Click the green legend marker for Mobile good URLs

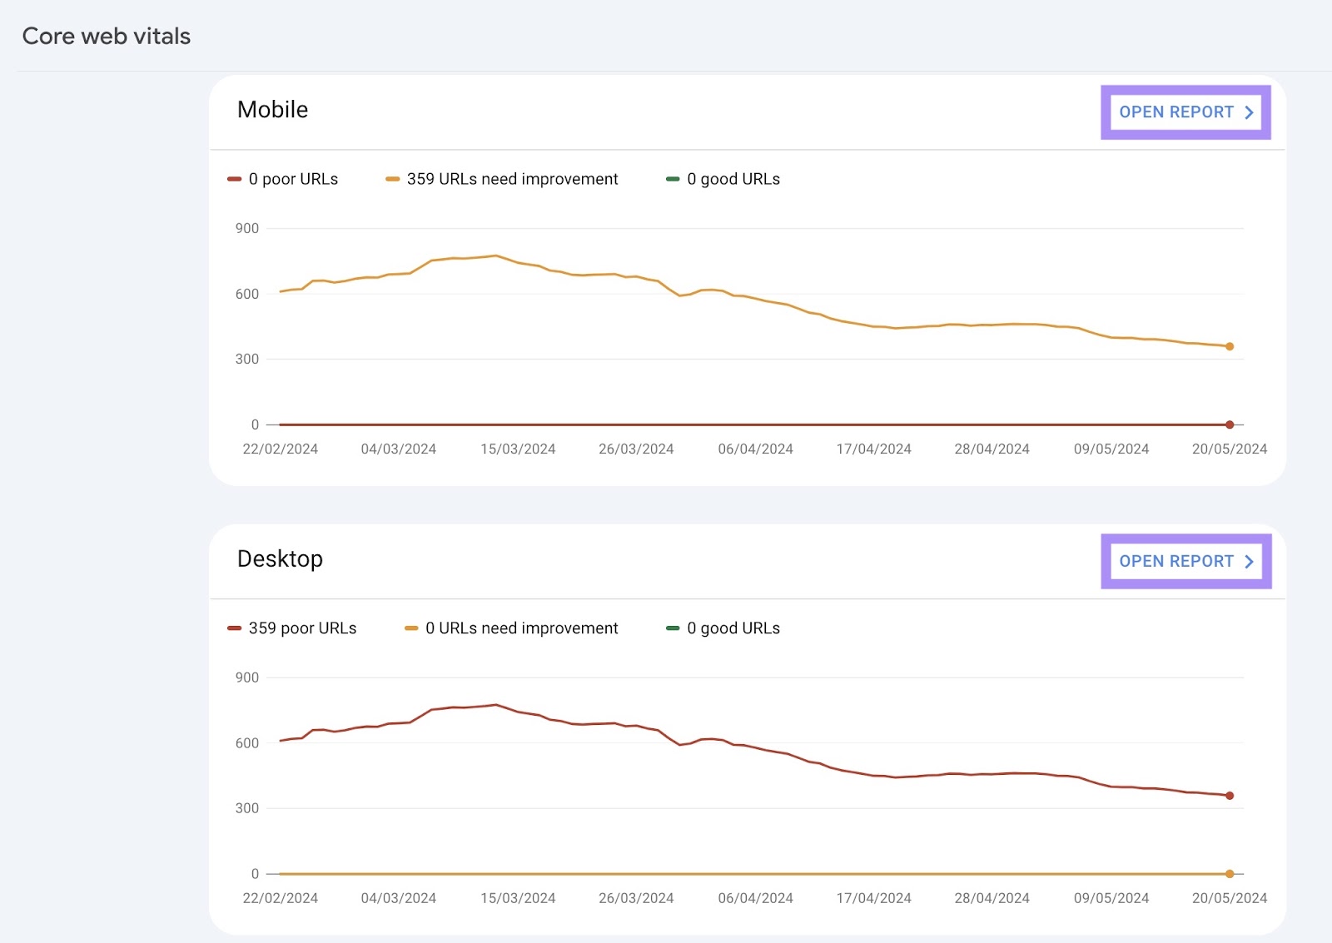tap(673, 178)
